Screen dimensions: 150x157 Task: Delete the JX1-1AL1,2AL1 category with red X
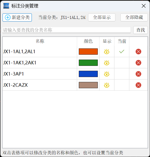138,51
